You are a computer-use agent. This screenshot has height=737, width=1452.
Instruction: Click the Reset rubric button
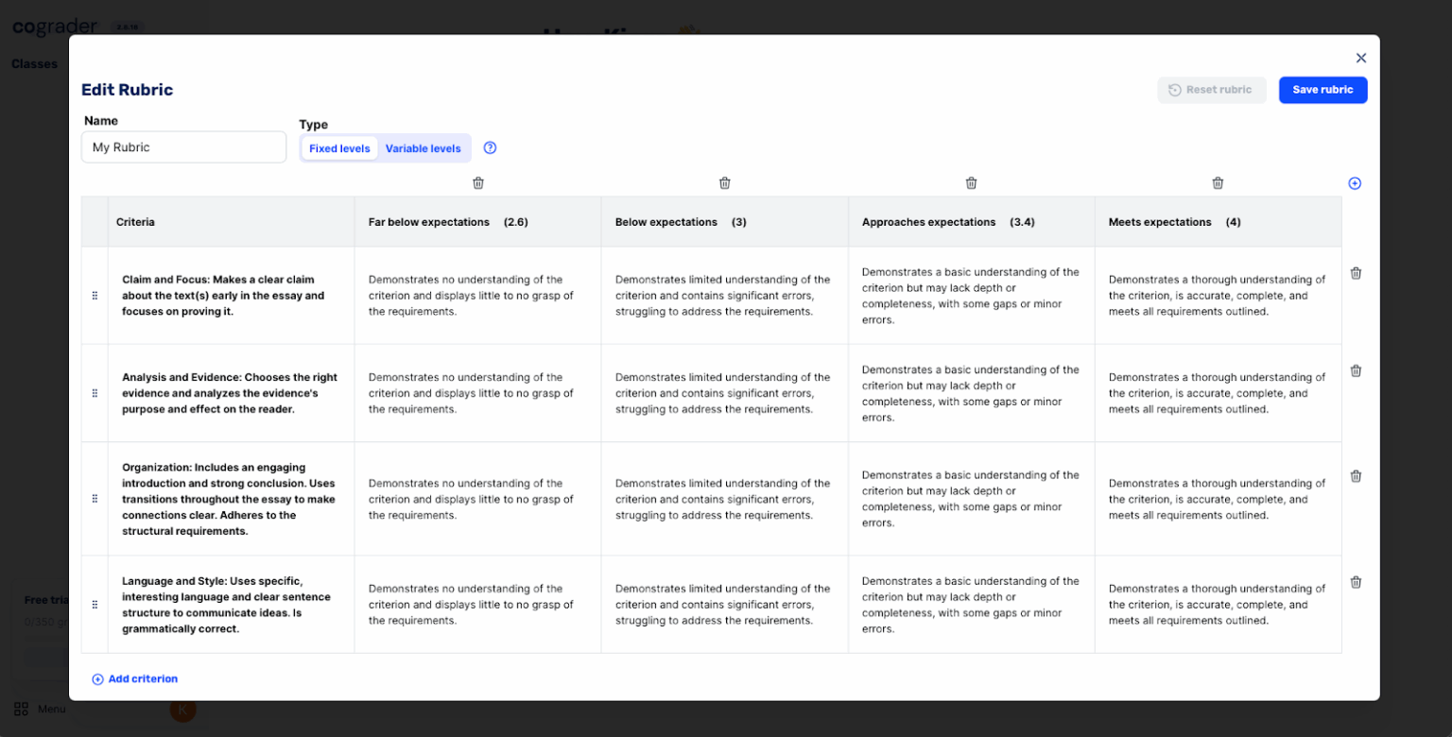tap(1212, 90)
